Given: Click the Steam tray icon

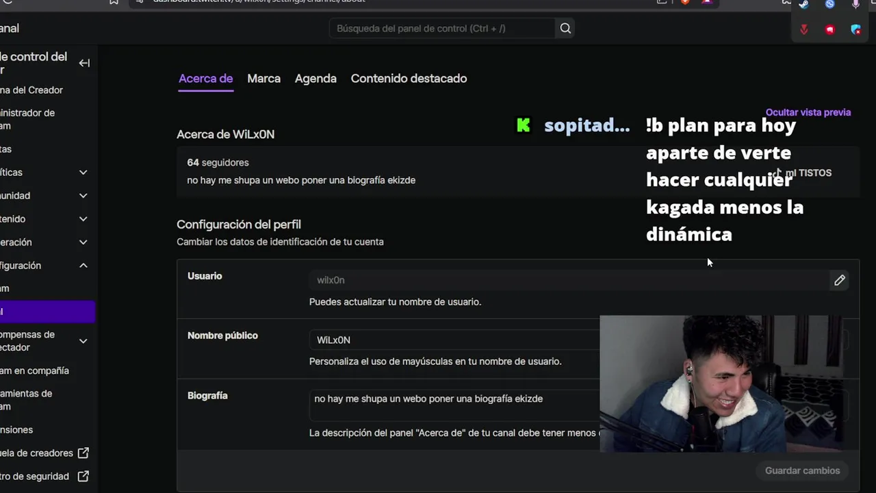Looking at the screenshot, I should 804,4.
